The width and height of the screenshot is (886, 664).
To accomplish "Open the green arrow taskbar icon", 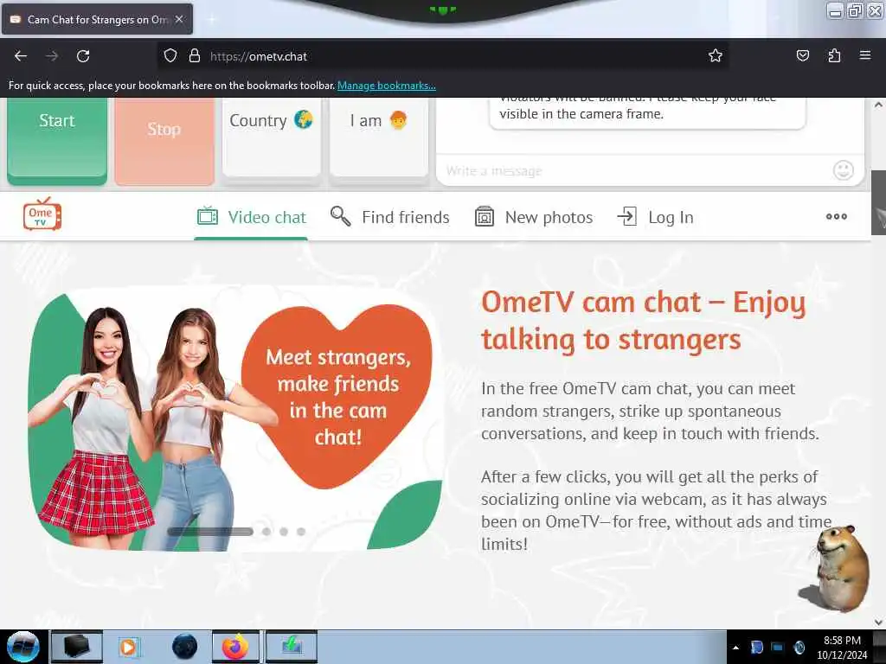I will [x=292, y=647].
